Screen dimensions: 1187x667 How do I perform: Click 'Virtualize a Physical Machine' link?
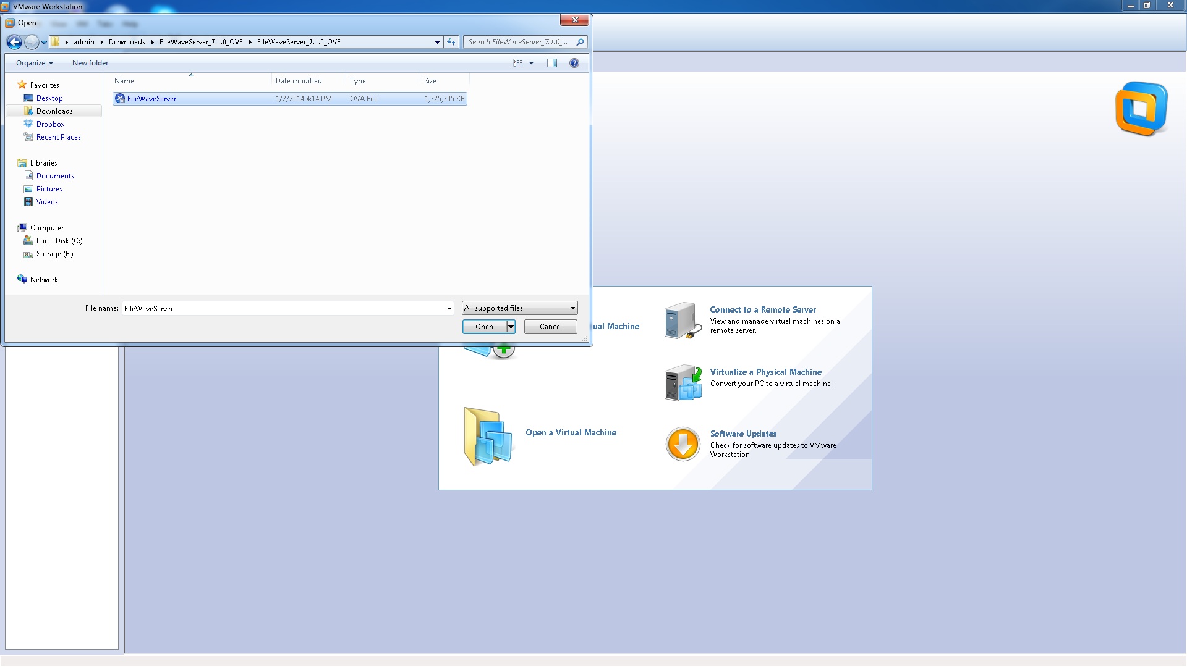click(765, 372)
